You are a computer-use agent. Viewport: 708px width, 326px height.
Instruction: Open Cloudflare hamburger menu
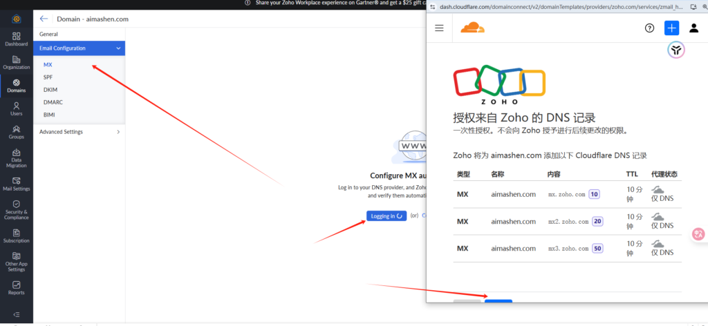click(x=439, y=28)
